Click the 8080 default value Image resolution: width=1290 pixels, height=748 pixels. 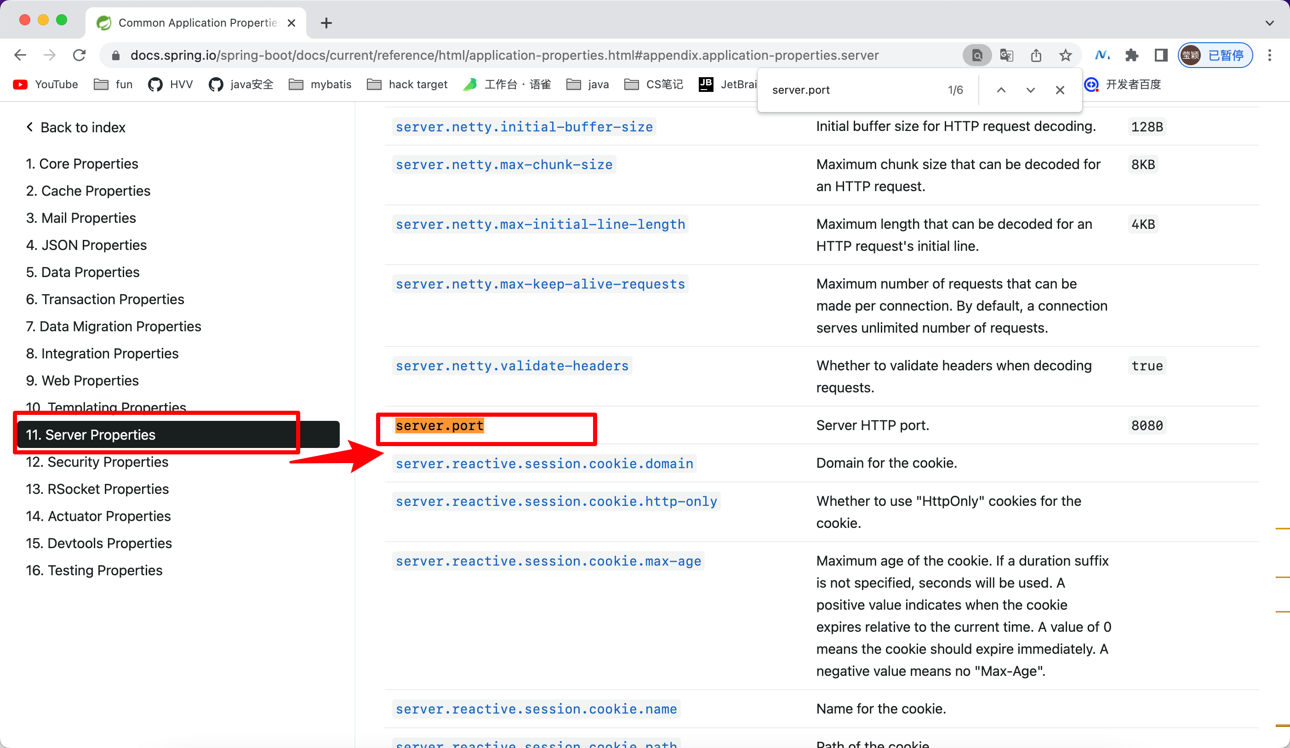pos(1147,425)
